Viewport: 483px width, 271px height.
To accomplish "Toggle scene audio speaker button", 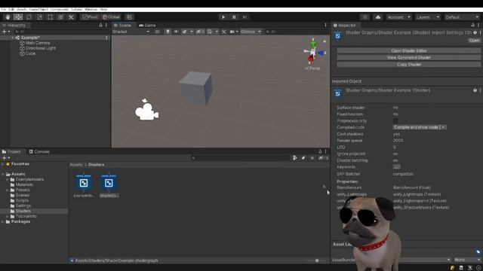I will pyautogui.click(x=176, y=32).
